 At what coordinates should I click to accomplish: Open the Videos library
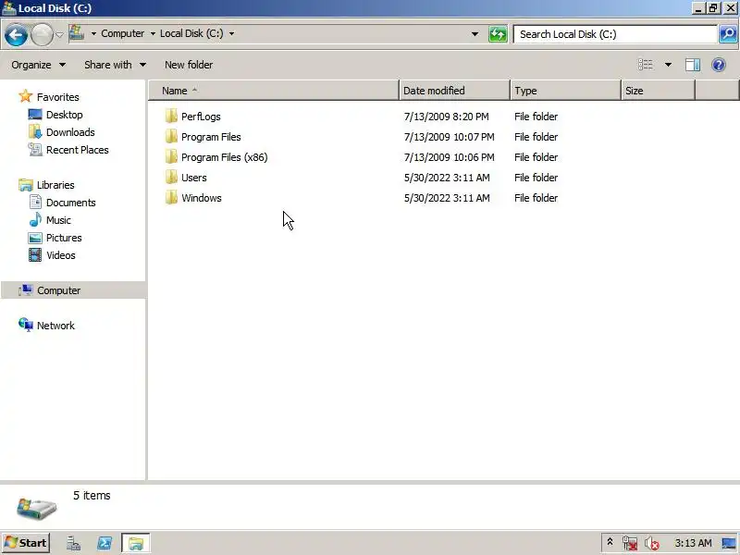click(61, 255)
